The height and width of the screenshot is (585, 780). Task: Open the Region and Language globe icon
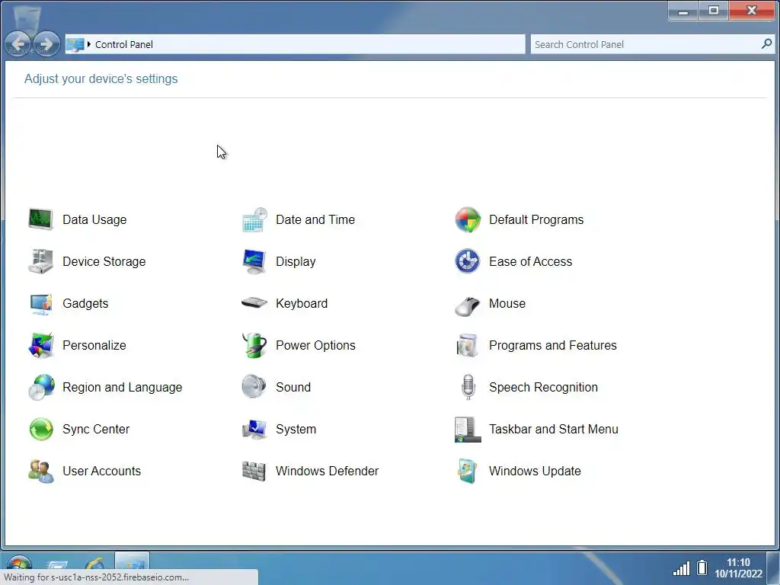coord(41,387)
